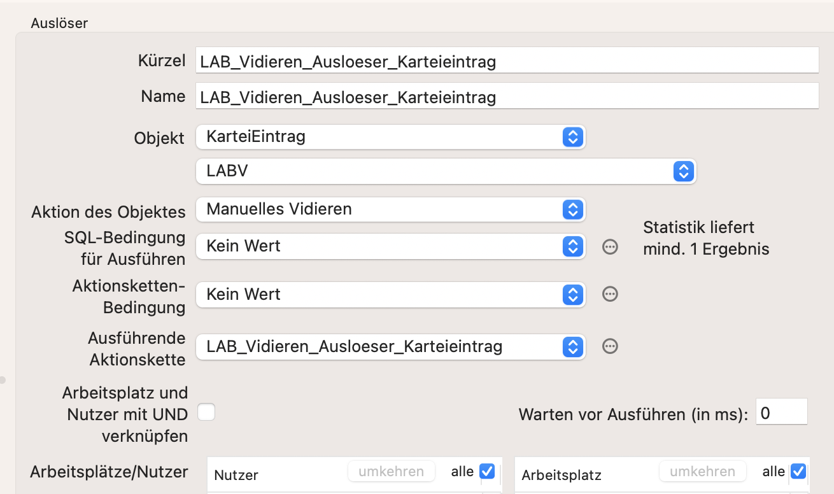Open the Ausführende Aktionskette dropdown
Screen dimensions: 834x494
click(x=390, y=346)
